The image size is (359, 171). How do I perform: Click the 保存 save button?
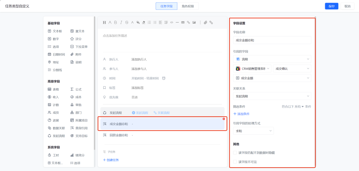[x=331, y=6]
